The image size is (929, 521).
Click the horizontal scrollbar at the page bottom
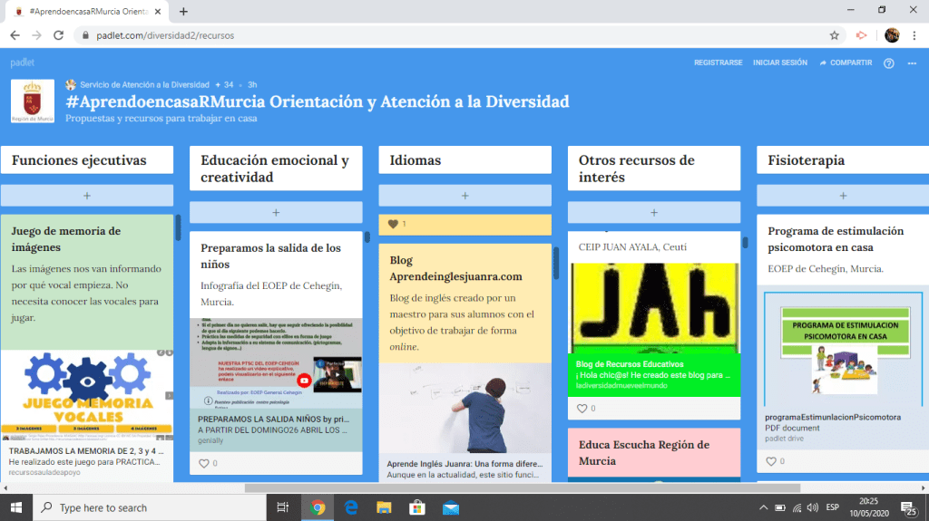(x=454, y=487)
